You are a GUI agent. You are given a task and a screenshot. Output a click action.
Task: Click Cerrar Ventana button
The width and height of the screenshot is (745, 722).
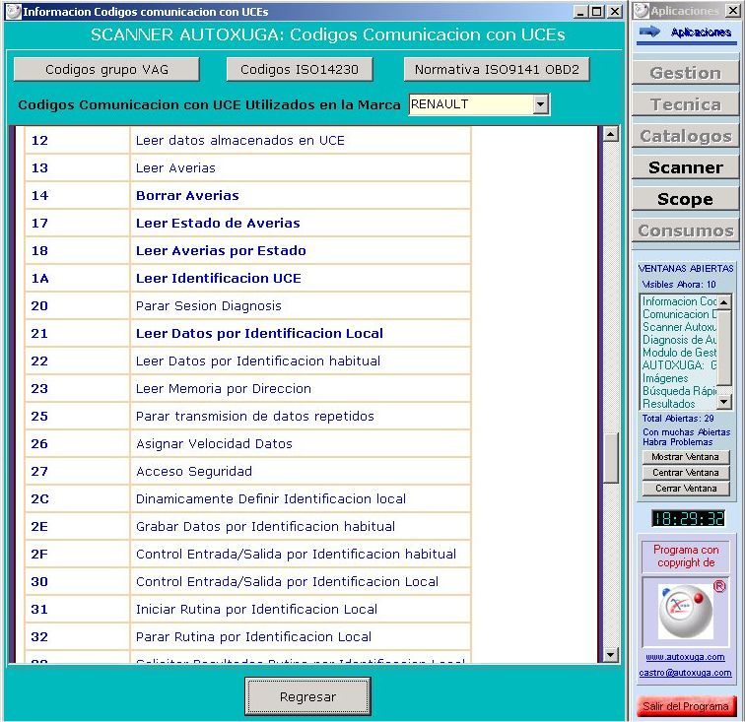point(686,489)
